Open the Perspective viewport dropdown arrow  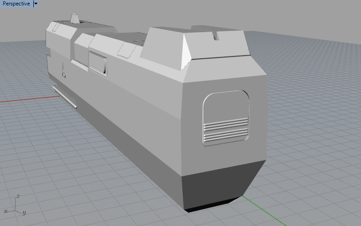click(x=36, y=4)
